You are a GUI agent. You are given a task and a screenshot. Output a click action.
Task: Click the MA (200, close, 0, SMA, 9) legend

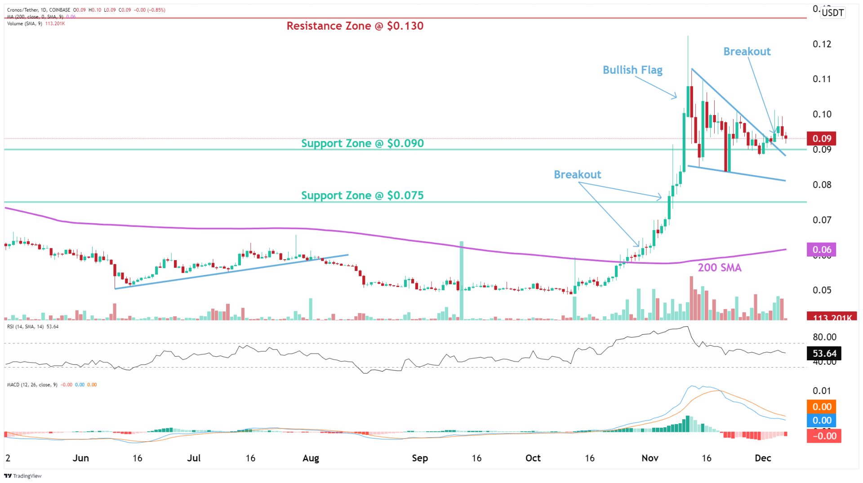[x=35, y=16]
